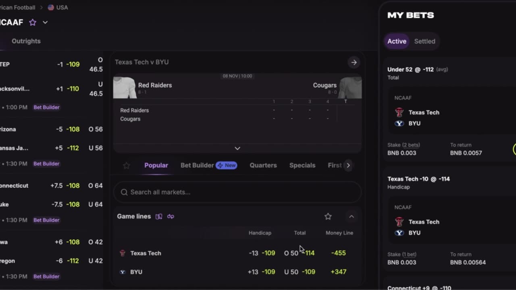Click the Texas Tech logo in Game lines
Image resolution: width=516 pixels, height=290 pixels.
coord(123,253)
